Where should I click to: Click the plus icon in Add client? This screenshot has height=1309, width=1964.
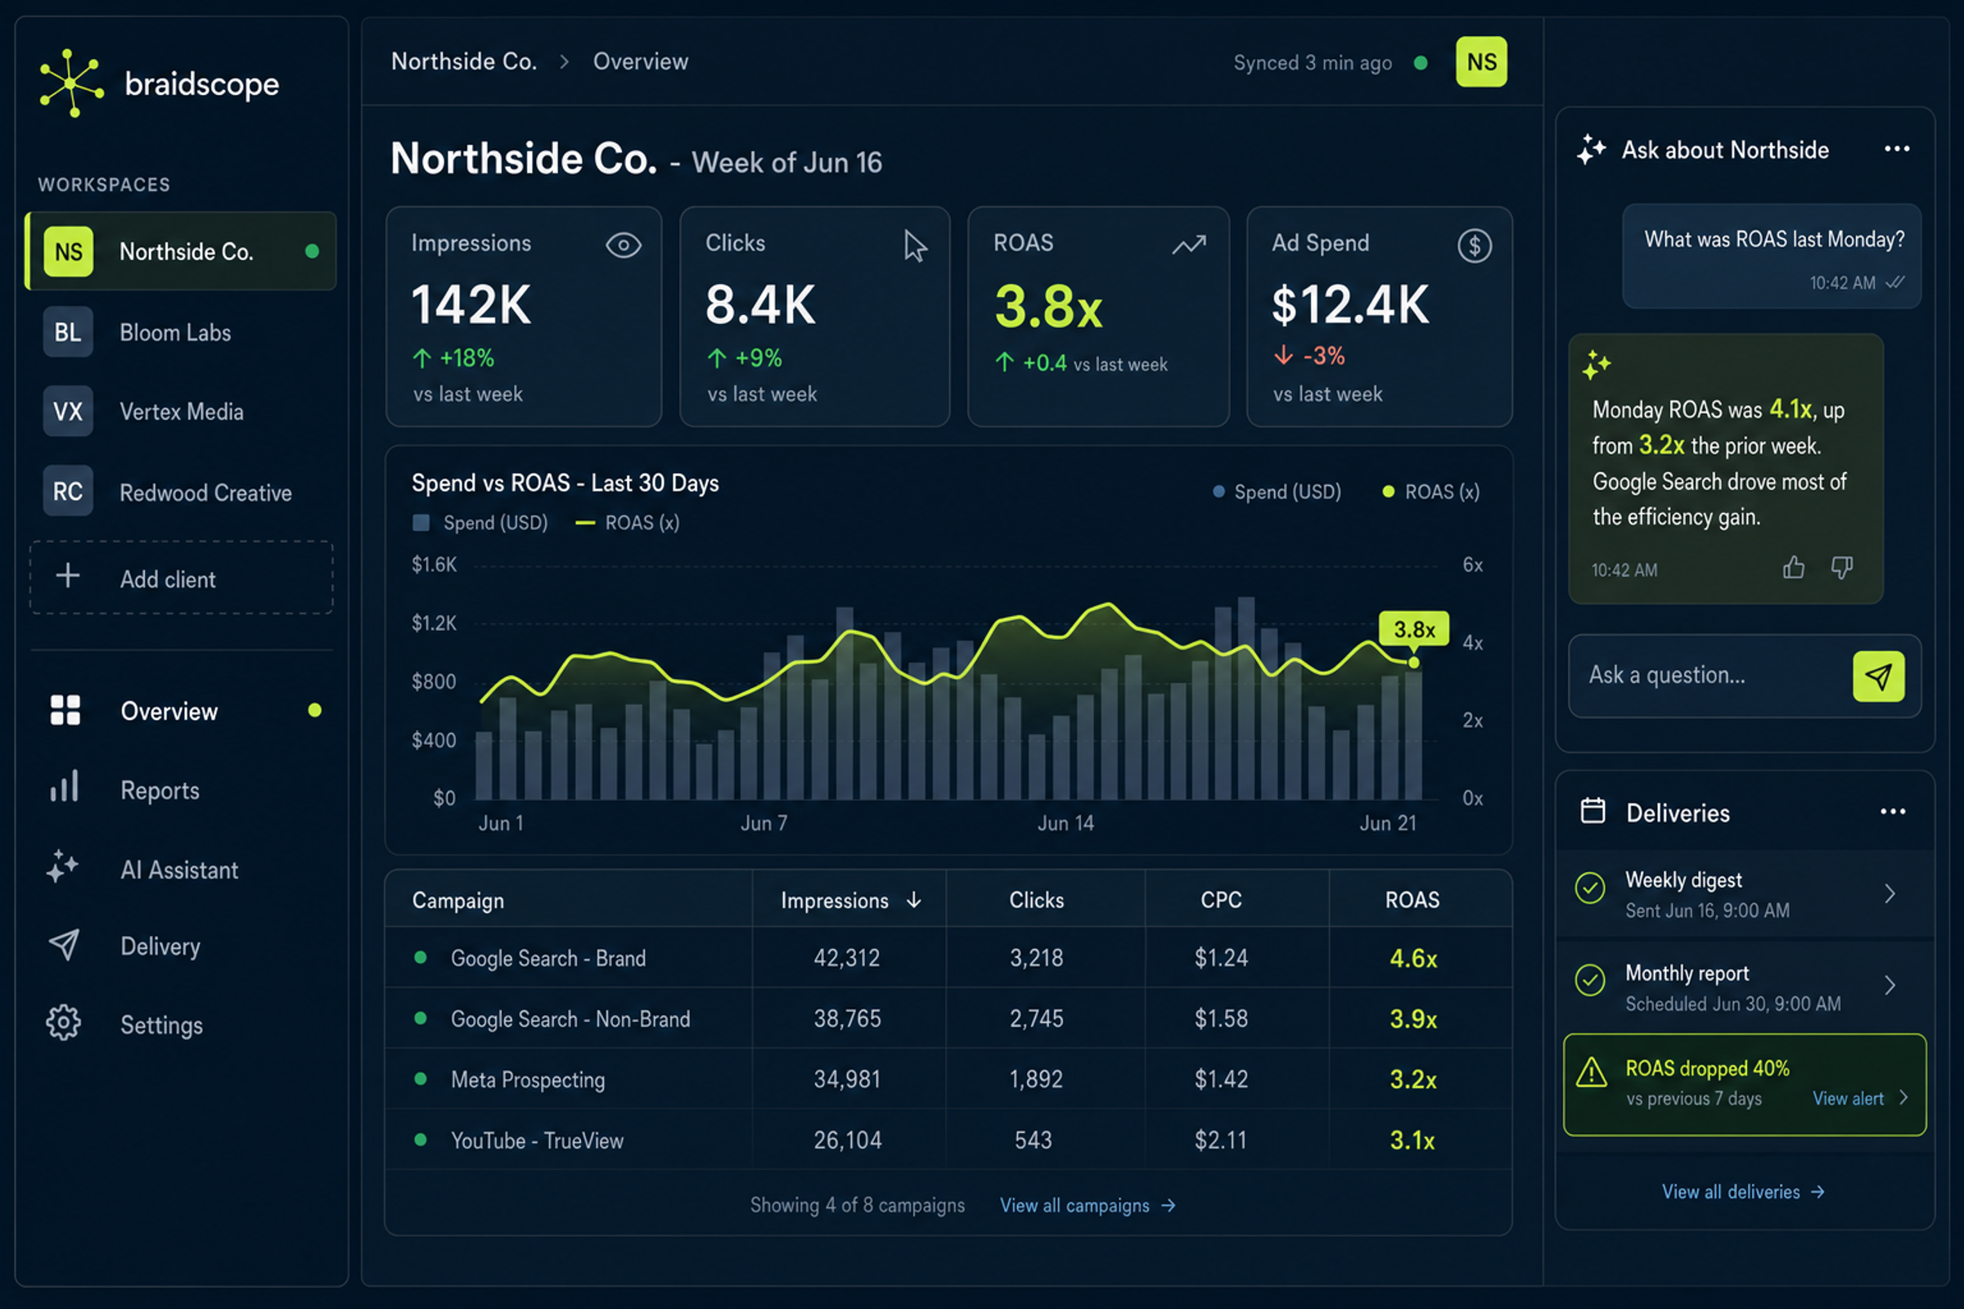pos(68,576)
